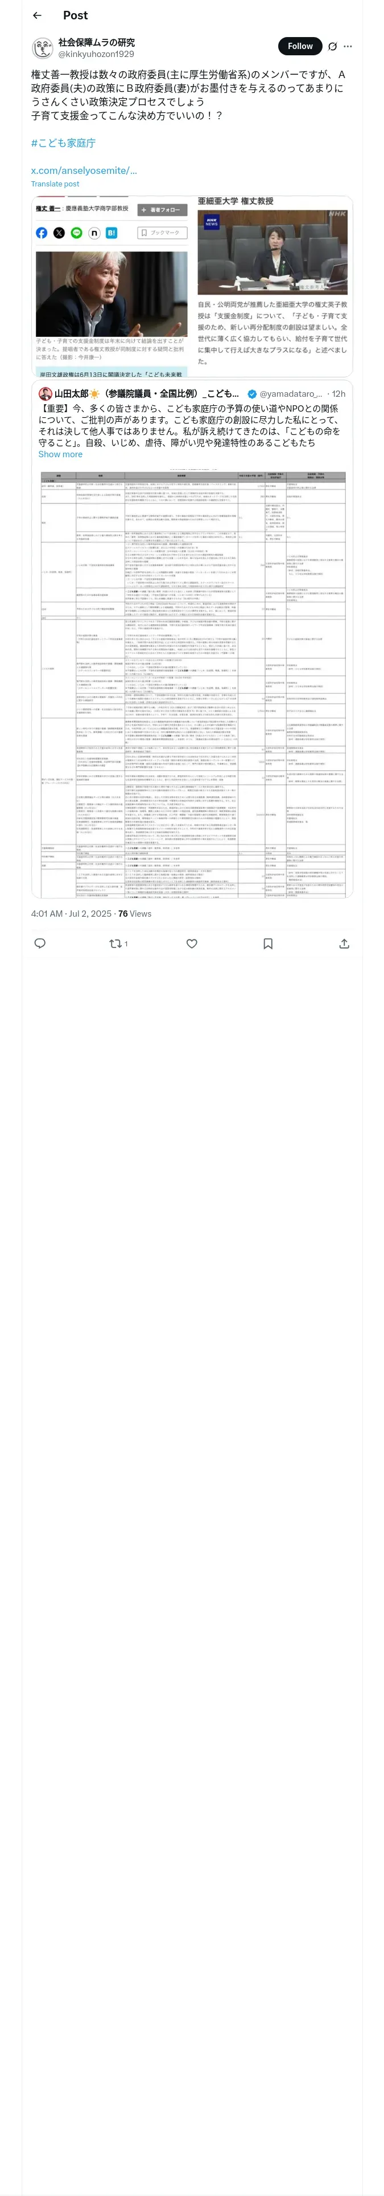The width and height of the screenshot is (384, 2196).
Task: Like the post with heart icon
Action: tap(192, 944)
